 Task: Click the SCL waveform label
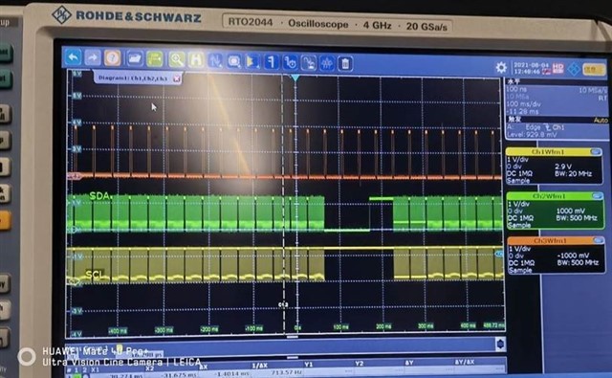95,275
